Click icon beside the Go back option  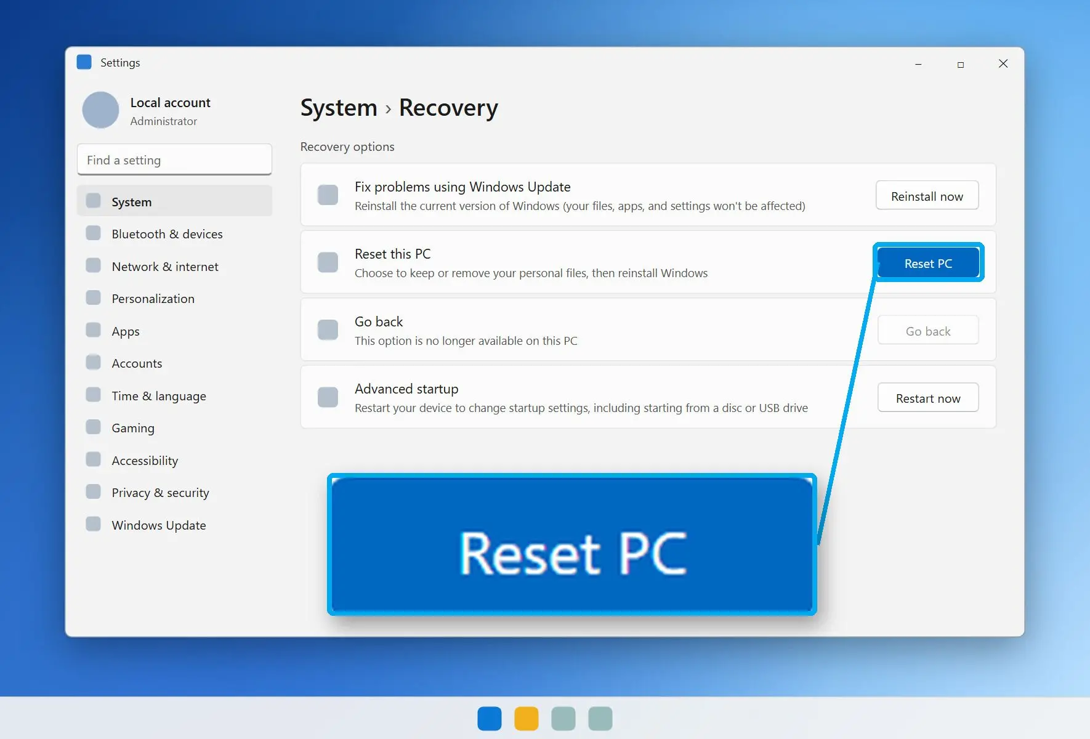pyautogui.click(x=328, y=330)
